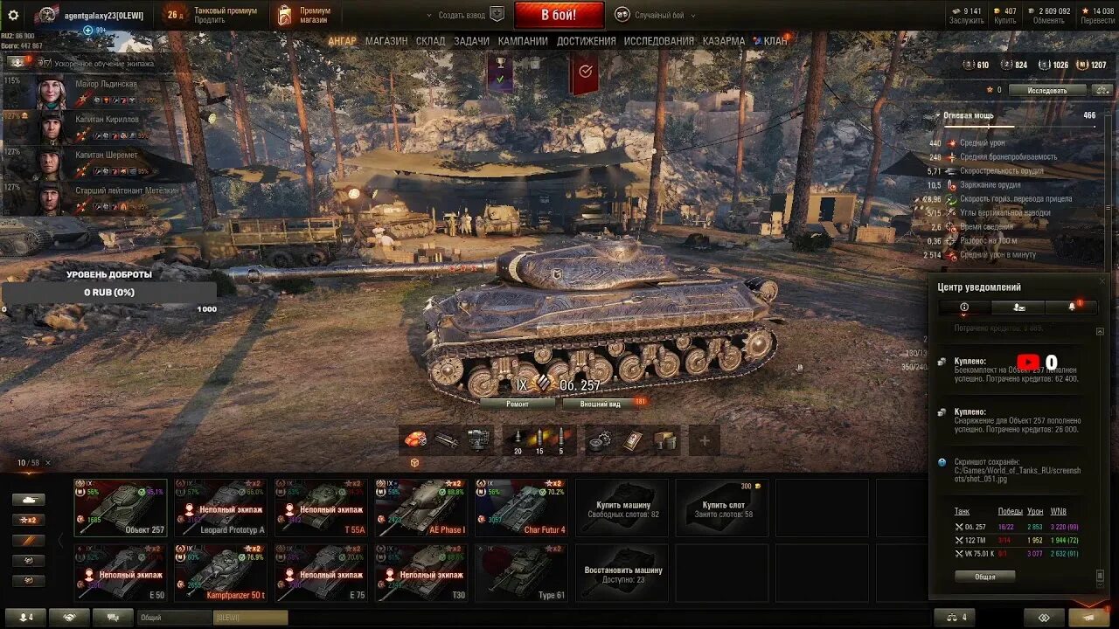Open the ИССЛЕДОВАНИЯ tab

[659, 41]
